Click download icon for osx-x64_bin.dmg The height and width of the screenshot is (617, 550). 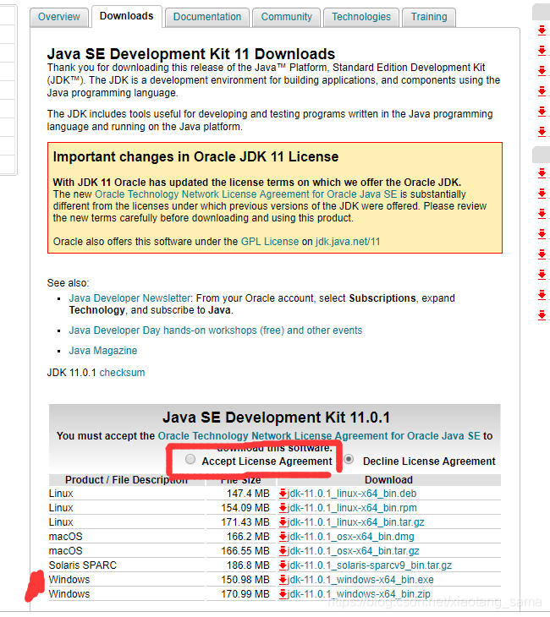pos(283,537)
